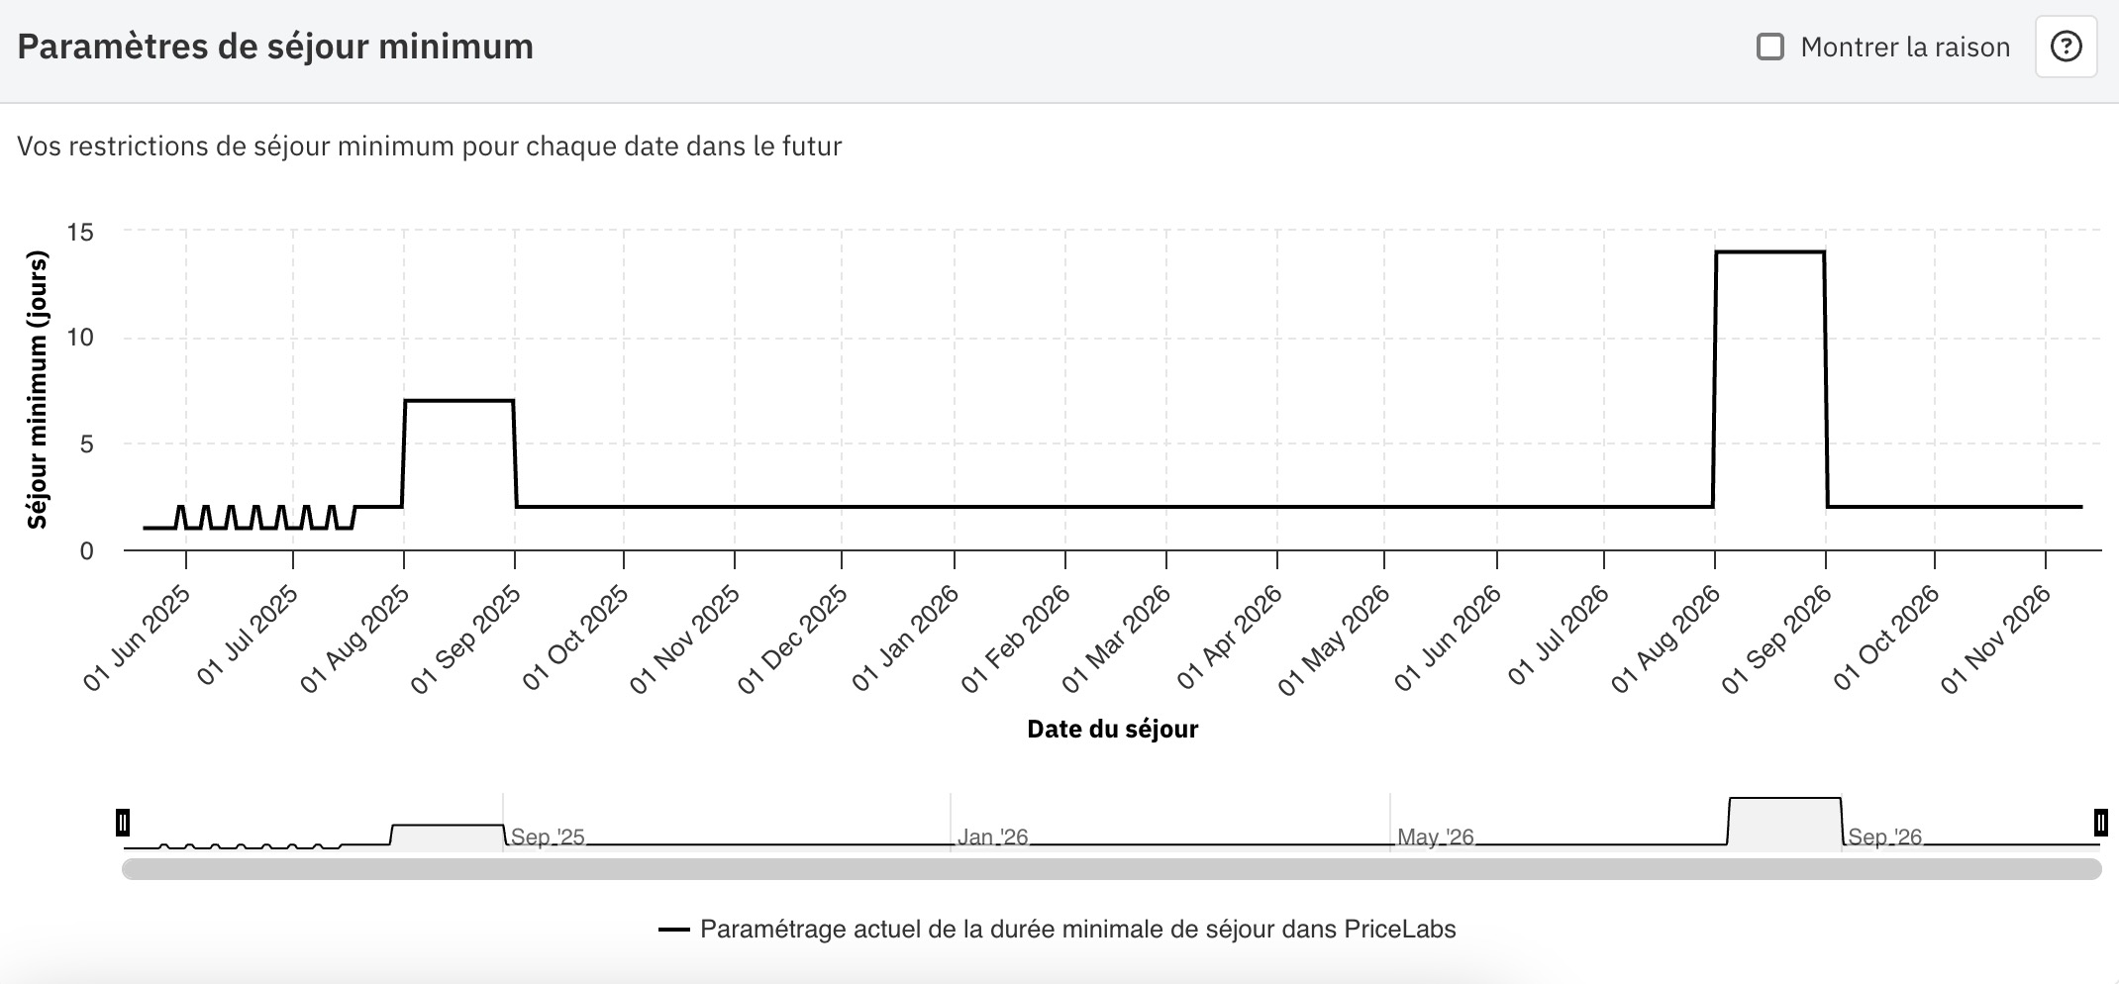Click the 01 Jun 2025 axis label
Viewport: 2119px width, 984px height.
point(139,639)
